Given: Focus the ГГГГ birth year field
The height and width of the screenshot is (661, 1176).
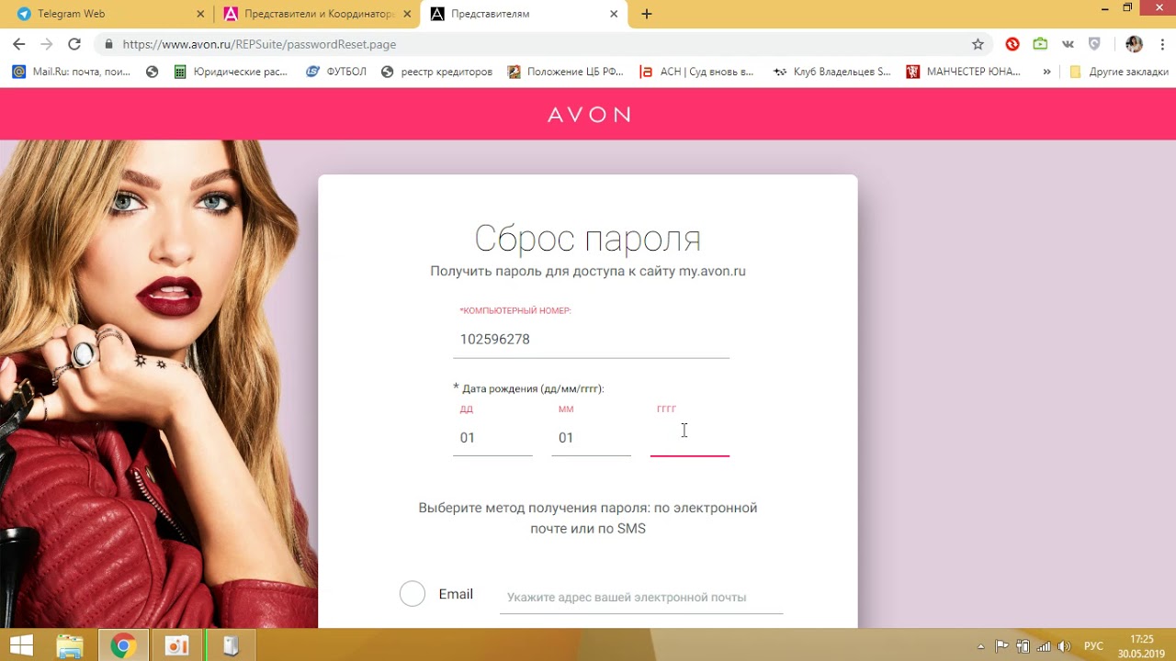Looking at the screenshot, I should coord(689,437).
